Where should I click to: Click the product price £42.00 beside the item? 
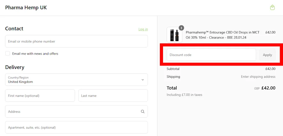[x=270, y=33]
